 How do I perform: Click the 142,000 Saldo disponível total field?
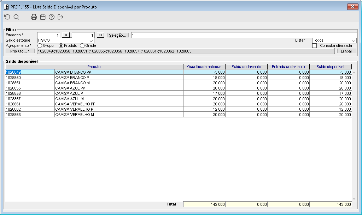click(331, 204)
